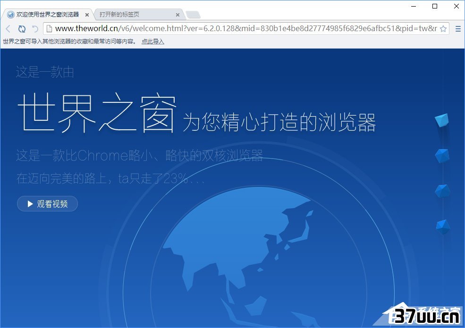Jump to fourth page via bottom cube marker
The width and height of the screenshot is (465, 328).
coord(443,227)
